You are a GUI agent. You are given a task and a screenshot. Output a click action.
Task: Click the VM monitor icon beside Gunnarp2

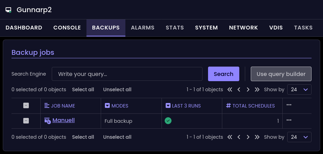coord(9,10)
